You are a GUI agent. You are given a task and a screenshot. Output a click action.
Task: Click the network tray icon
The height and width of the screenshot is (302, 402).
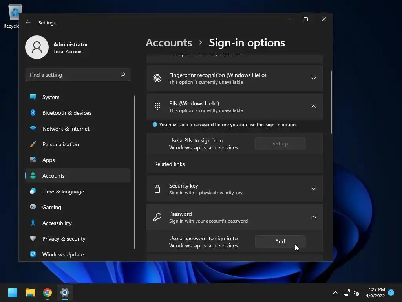click(x=346, y=293)
